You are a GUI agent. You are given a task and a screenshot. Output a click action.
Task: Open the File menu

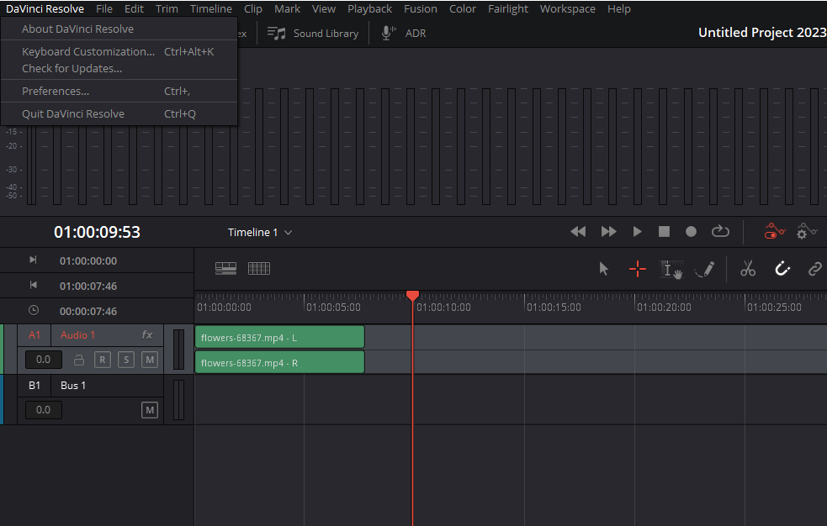tap(104, 9)
